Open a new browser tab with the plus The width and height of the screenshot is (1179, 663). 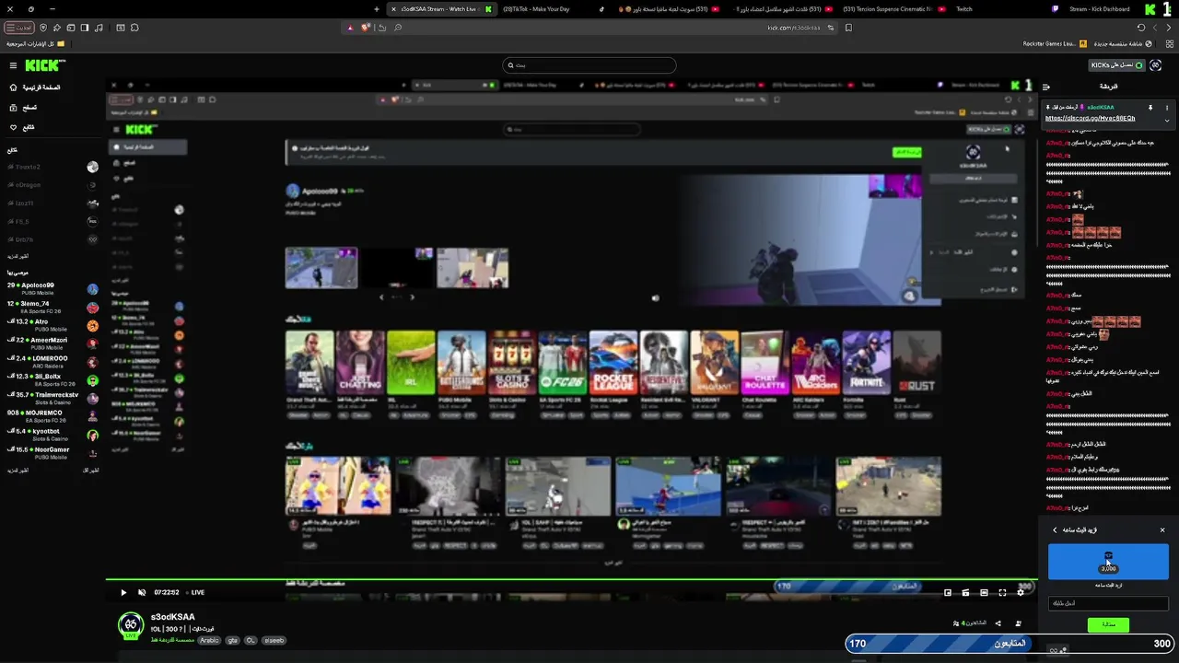[x=377, y=9]
